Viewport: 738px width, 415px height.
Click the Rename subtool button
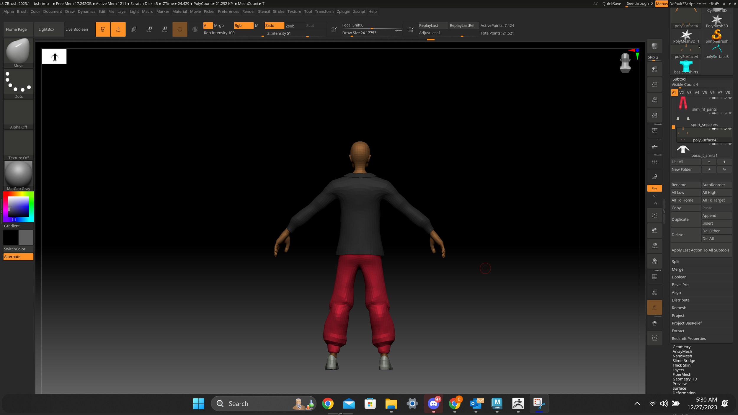point(686,185)
